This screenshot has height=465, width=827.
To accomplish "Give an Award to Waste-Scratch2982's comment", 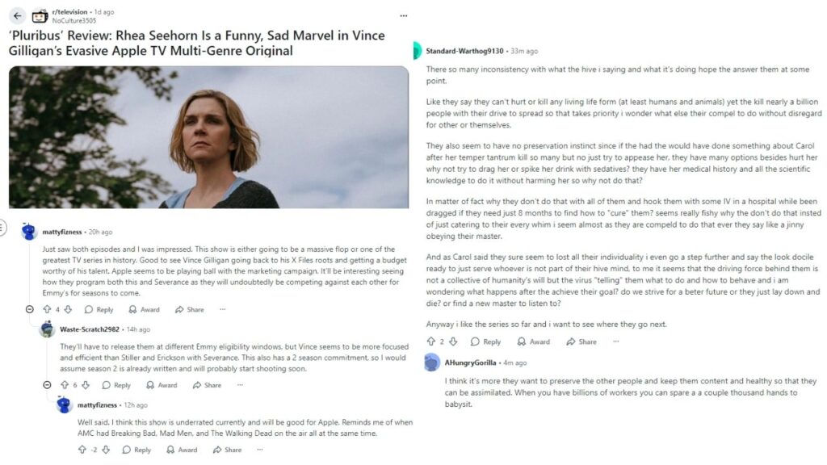I will pyautogui.click(x=162, y=385).
